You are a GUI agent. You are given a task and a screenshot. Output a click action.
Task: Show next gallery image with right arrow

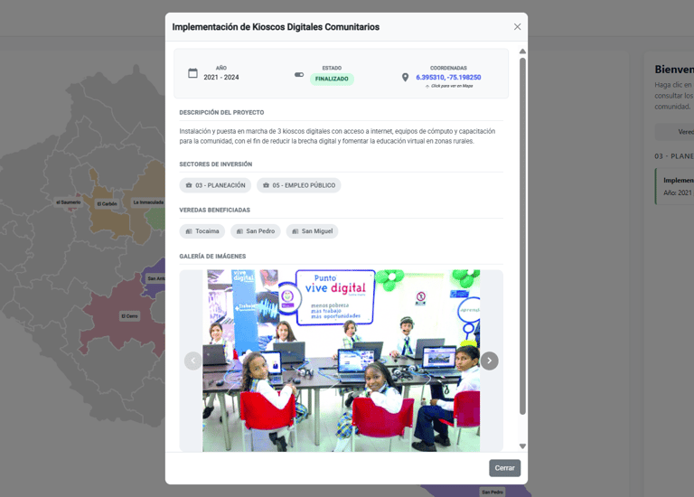(x=489, y=361)
